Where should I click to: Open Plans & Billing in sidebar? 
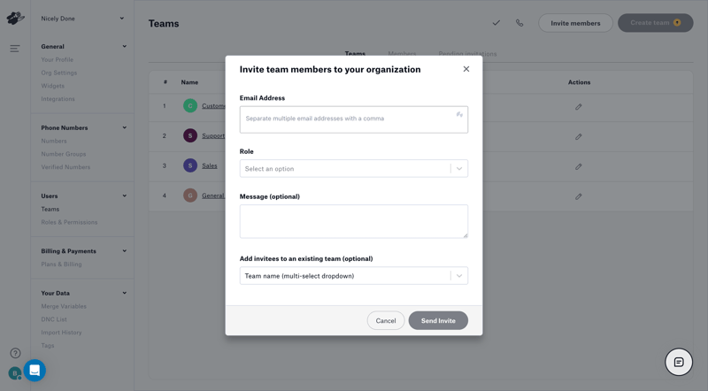coord(61,264)
